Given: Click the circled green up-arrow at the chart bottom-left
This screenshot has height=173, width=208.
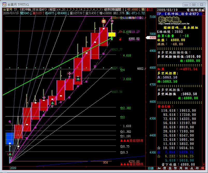Looking at the screenshot, I should 10,154.
